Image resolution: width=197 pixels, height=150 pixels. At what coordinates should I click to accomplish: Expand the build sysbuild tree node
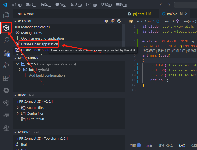[20, 70]
